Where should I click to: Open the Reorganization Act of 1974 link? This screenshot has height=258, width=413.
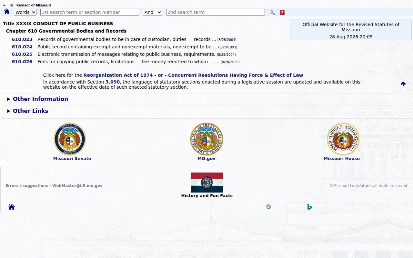pos(118,75)
